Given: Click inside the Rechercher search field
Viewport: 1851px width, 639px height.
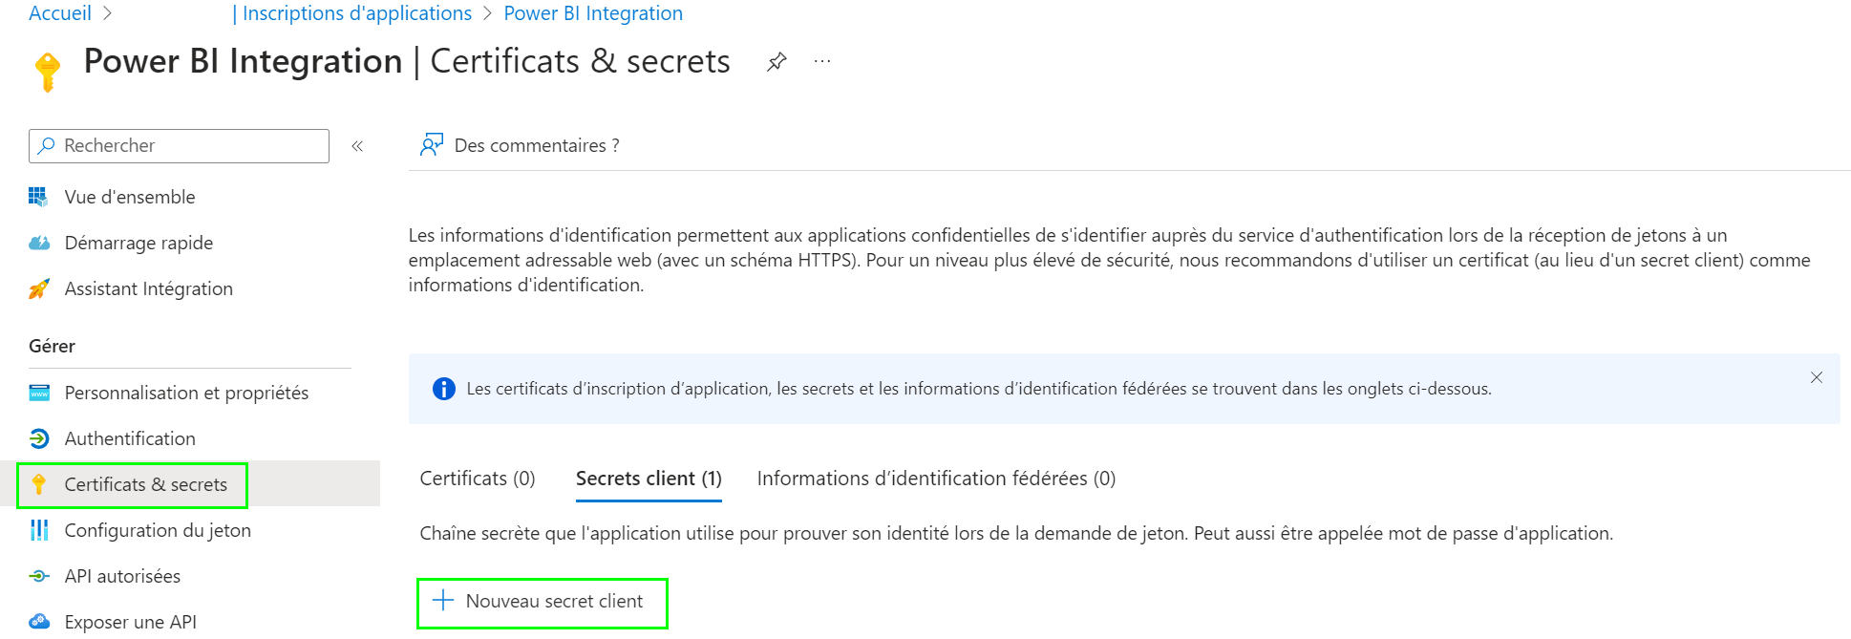Looking at the screenshot, I should (177, 145).
